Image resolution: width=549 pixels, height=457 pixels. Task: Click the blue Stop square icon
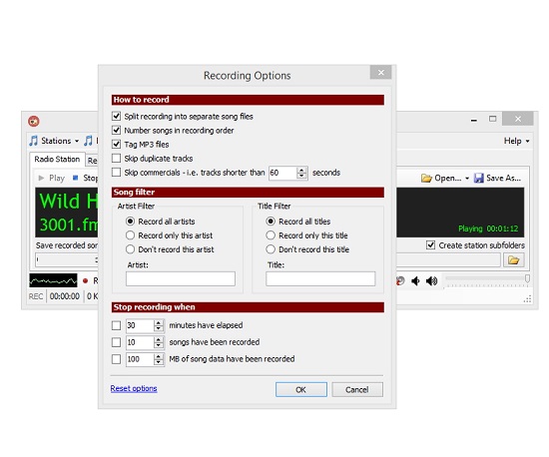click(75, 178)
